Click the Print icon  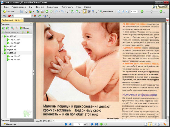[x=26, y=12]
